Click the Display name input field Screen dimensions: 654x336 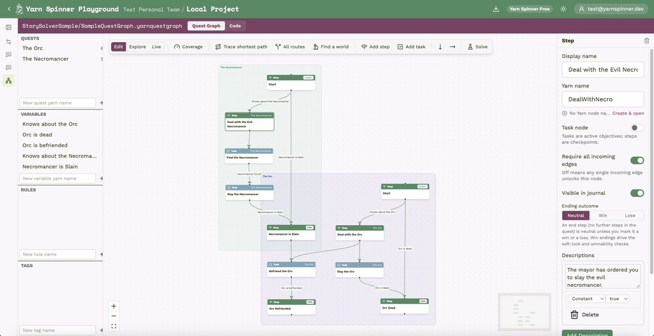click(x=603, y=69)
